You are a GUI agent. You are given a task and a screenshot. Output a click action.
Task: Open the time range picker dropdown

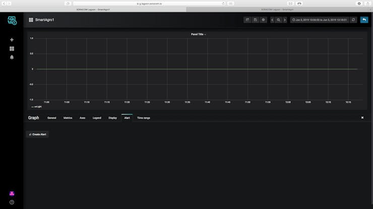point(320,20)
